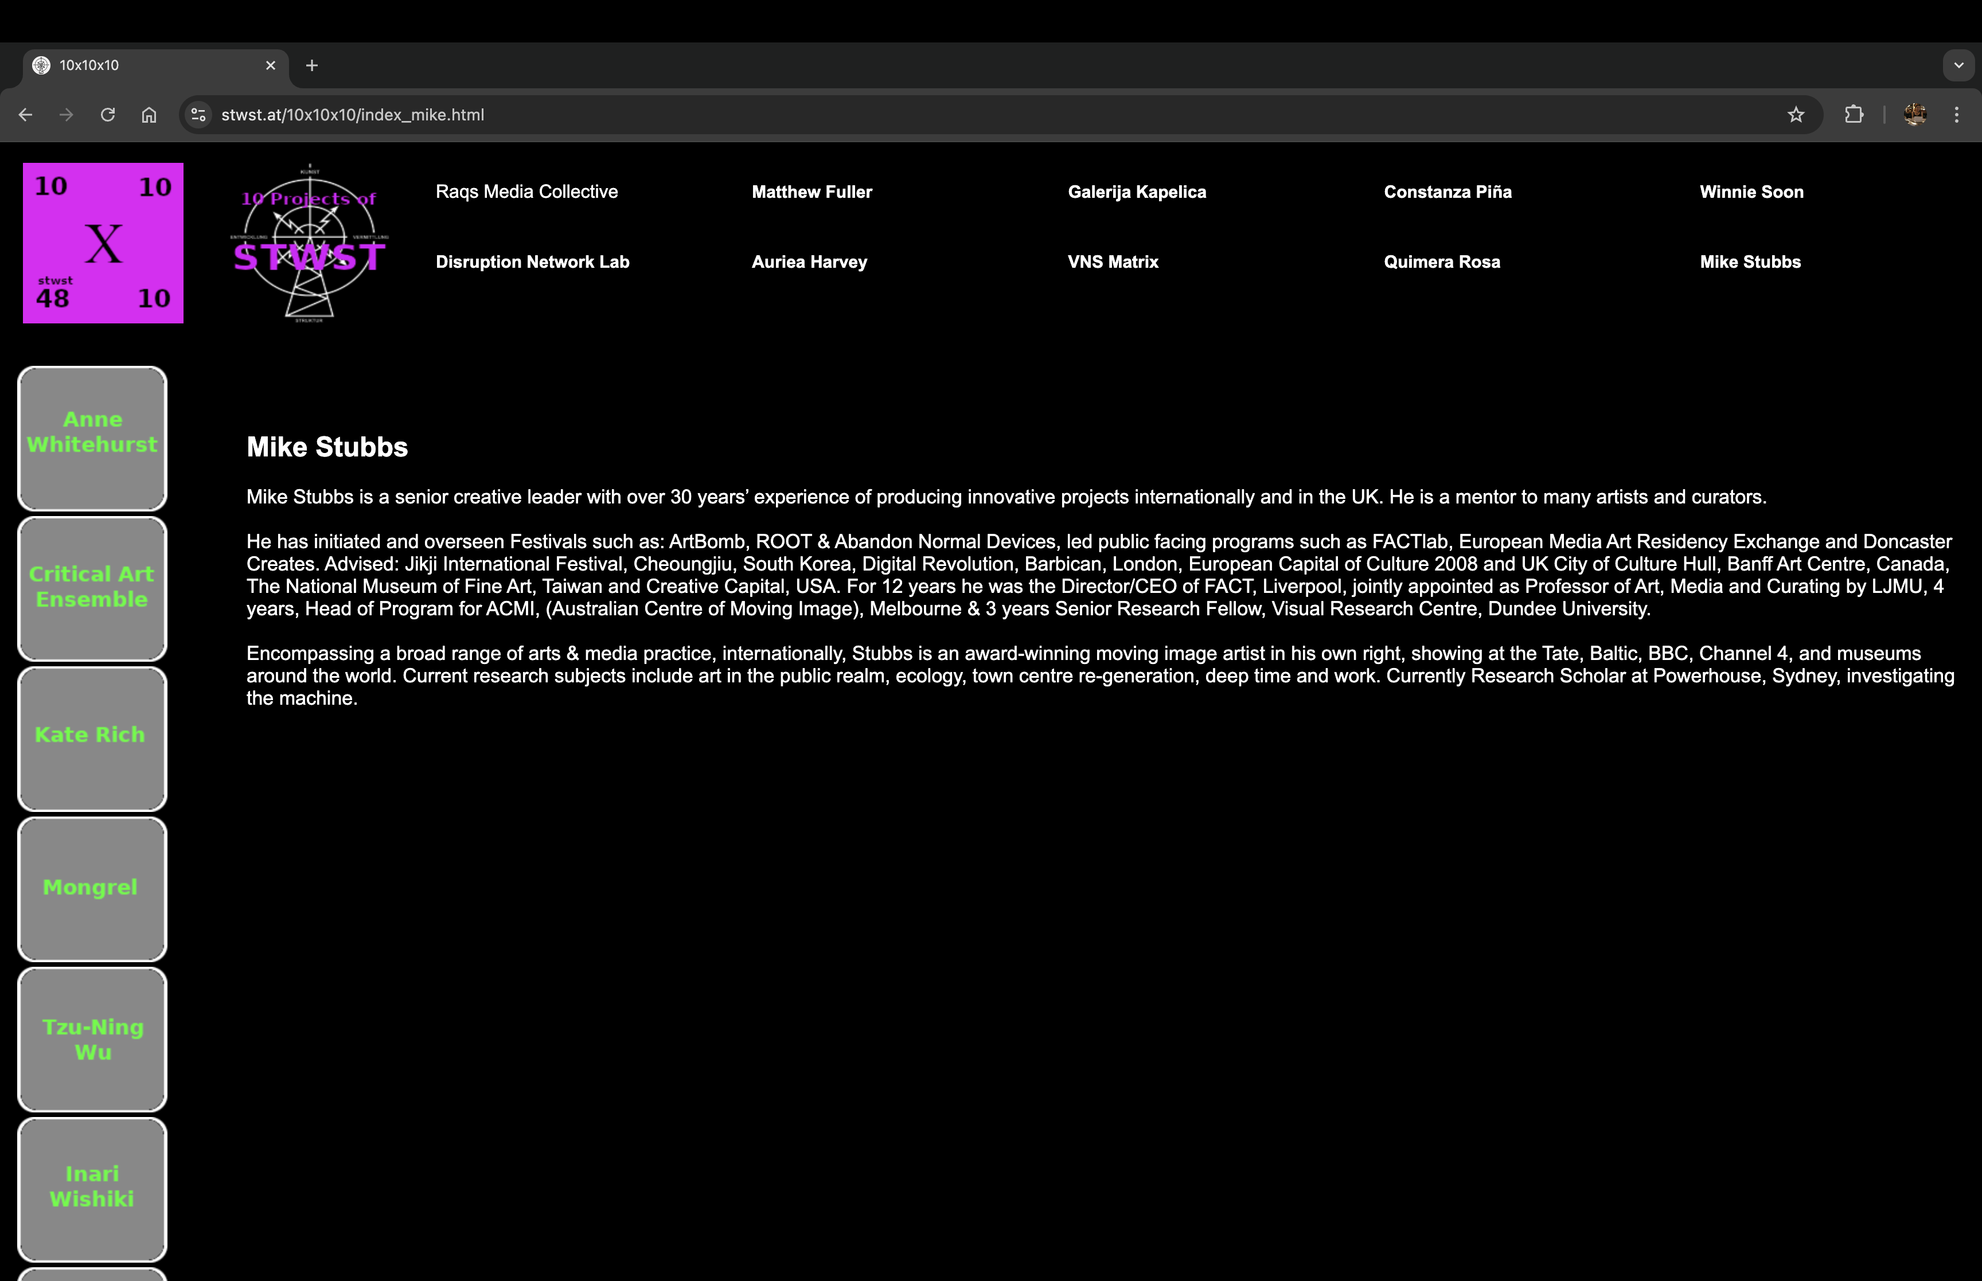This screenshot has height=1281, width=1982.
Task: Select the Kate Rich button
Action: point(92,739)
